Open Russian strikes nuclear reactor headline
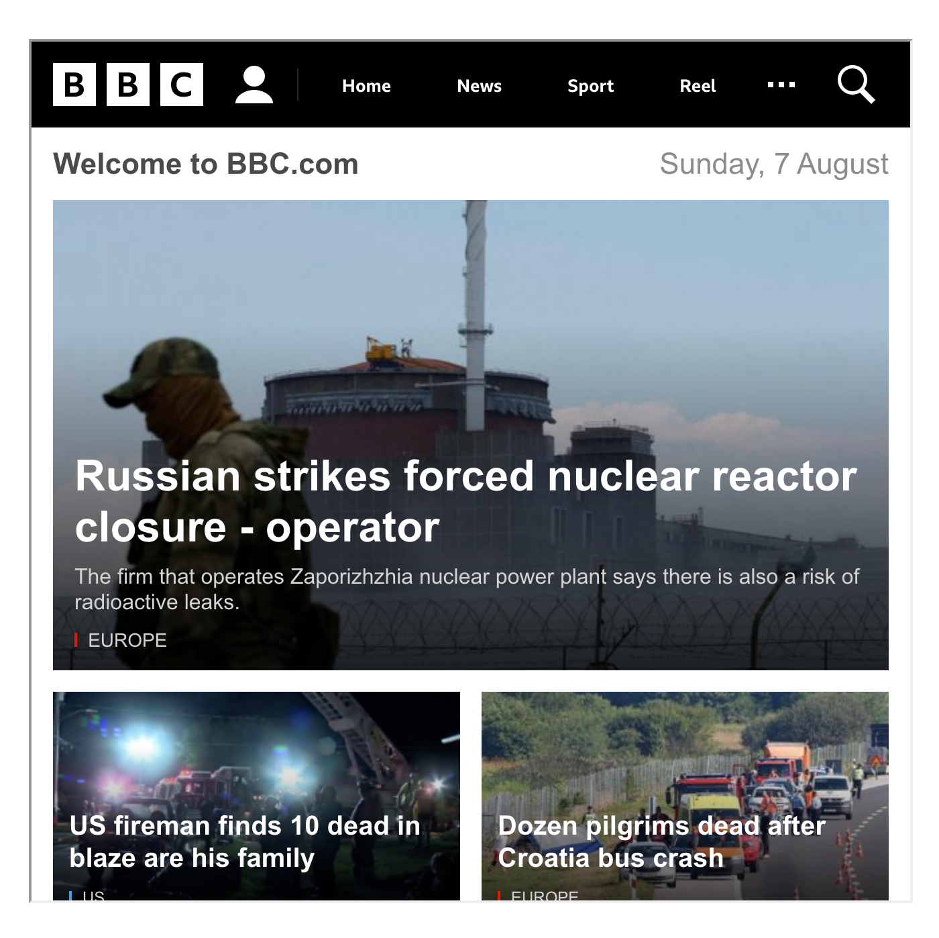 coord(465,501)
